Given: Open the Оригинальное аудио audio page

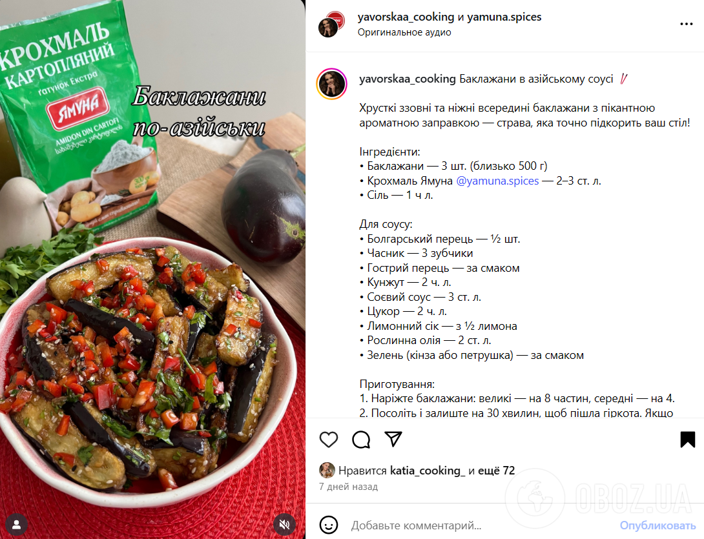Looking at the screenshot, I should pos(404,32).
